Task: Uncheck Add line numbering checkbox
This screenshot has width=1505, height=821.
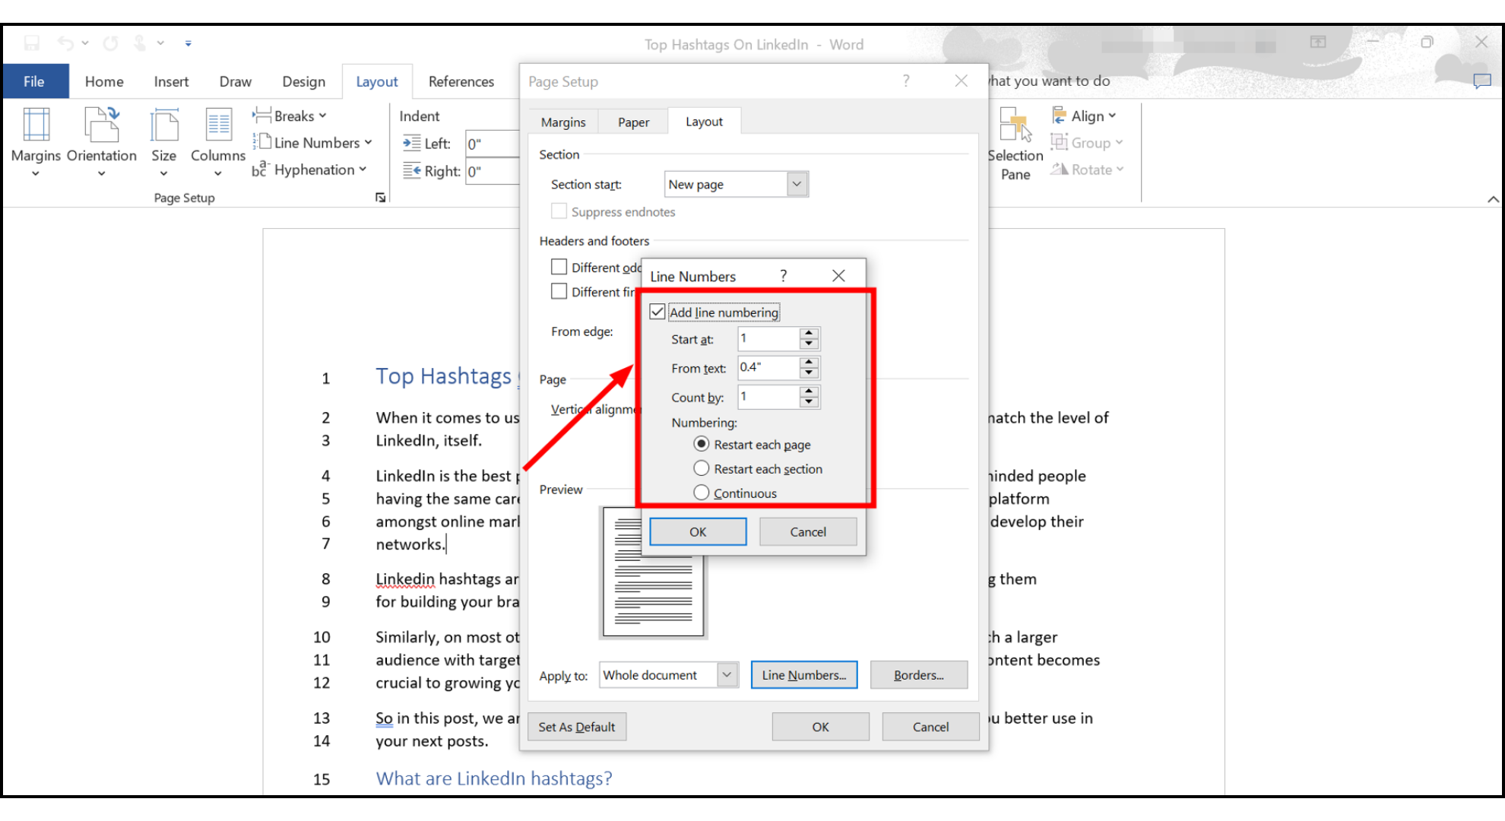Action: click(x=657, y=312)
